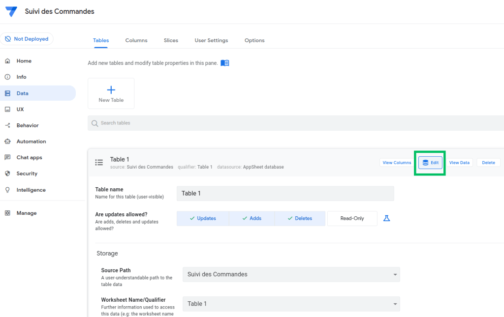Click the search magnifier icon
The height and width of the screenshot is (317, 504).
94,123
